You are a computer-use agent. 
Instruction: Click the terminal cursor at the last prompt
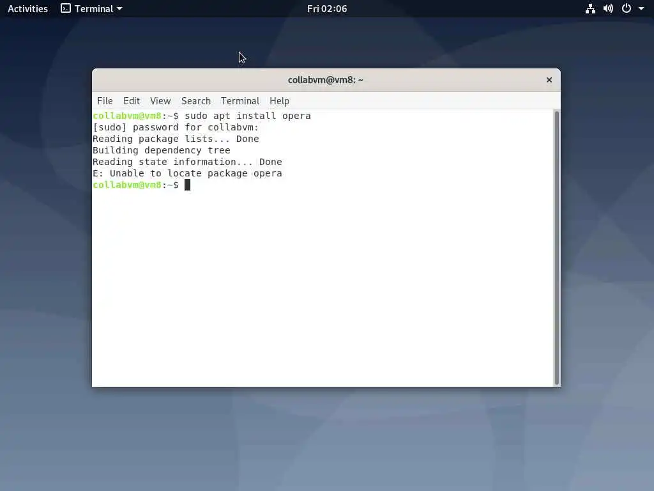[x=187, y=185]
